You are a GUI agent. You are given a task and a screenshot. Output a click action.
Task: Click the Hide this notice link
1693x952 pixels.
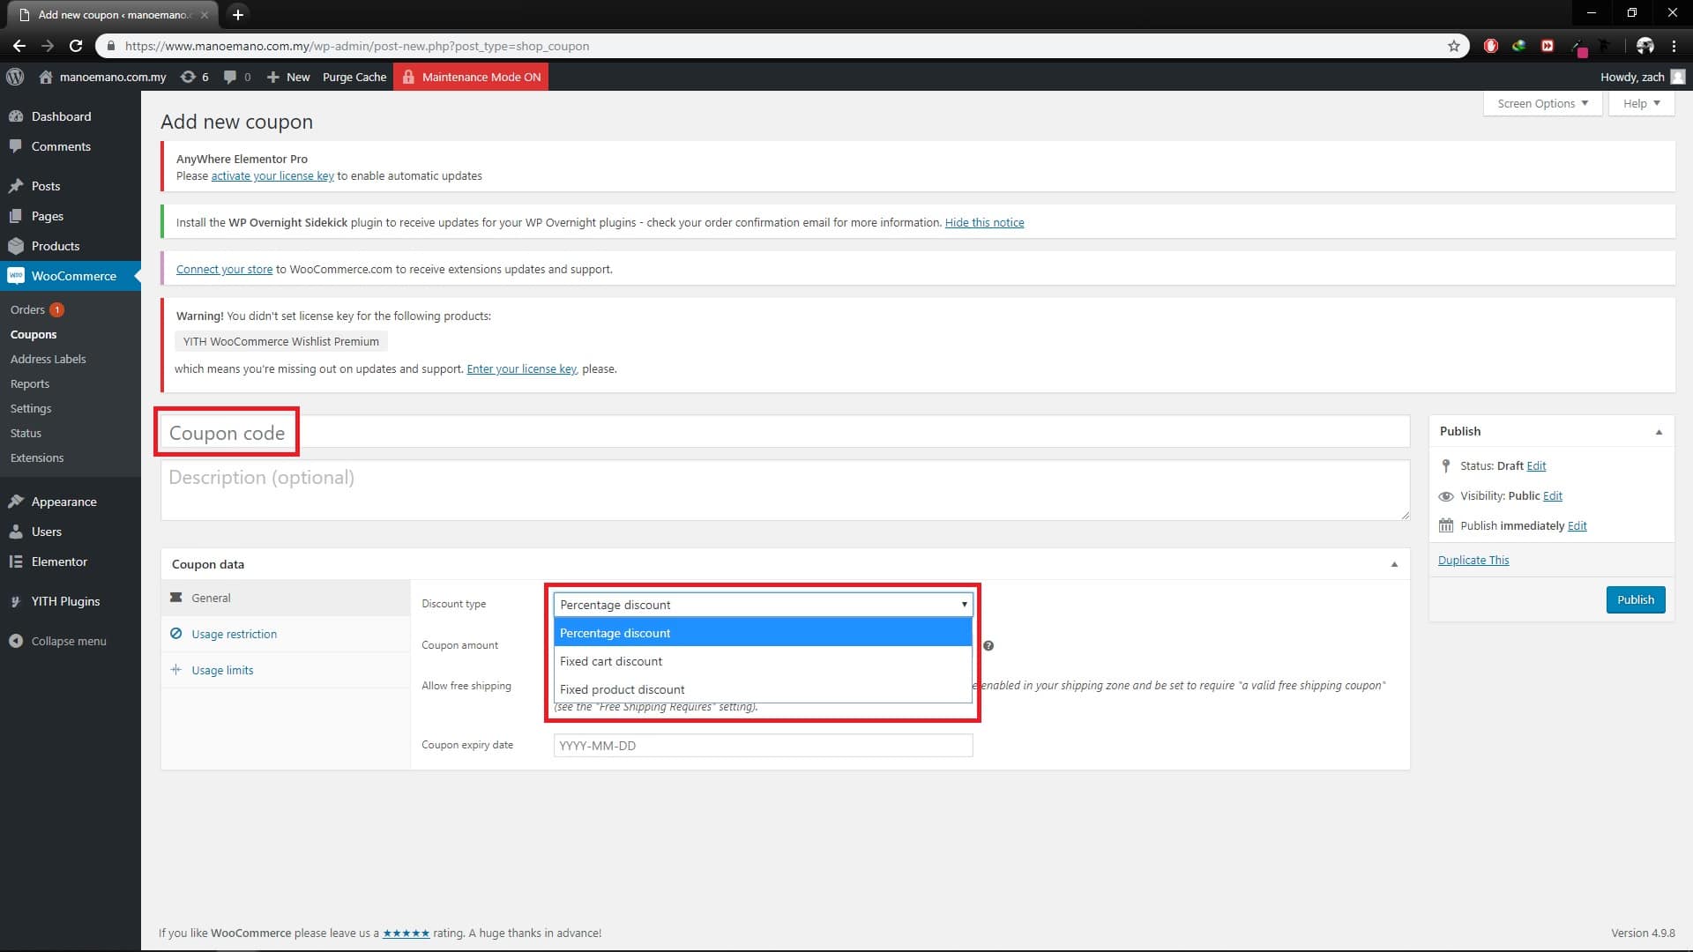984,222
